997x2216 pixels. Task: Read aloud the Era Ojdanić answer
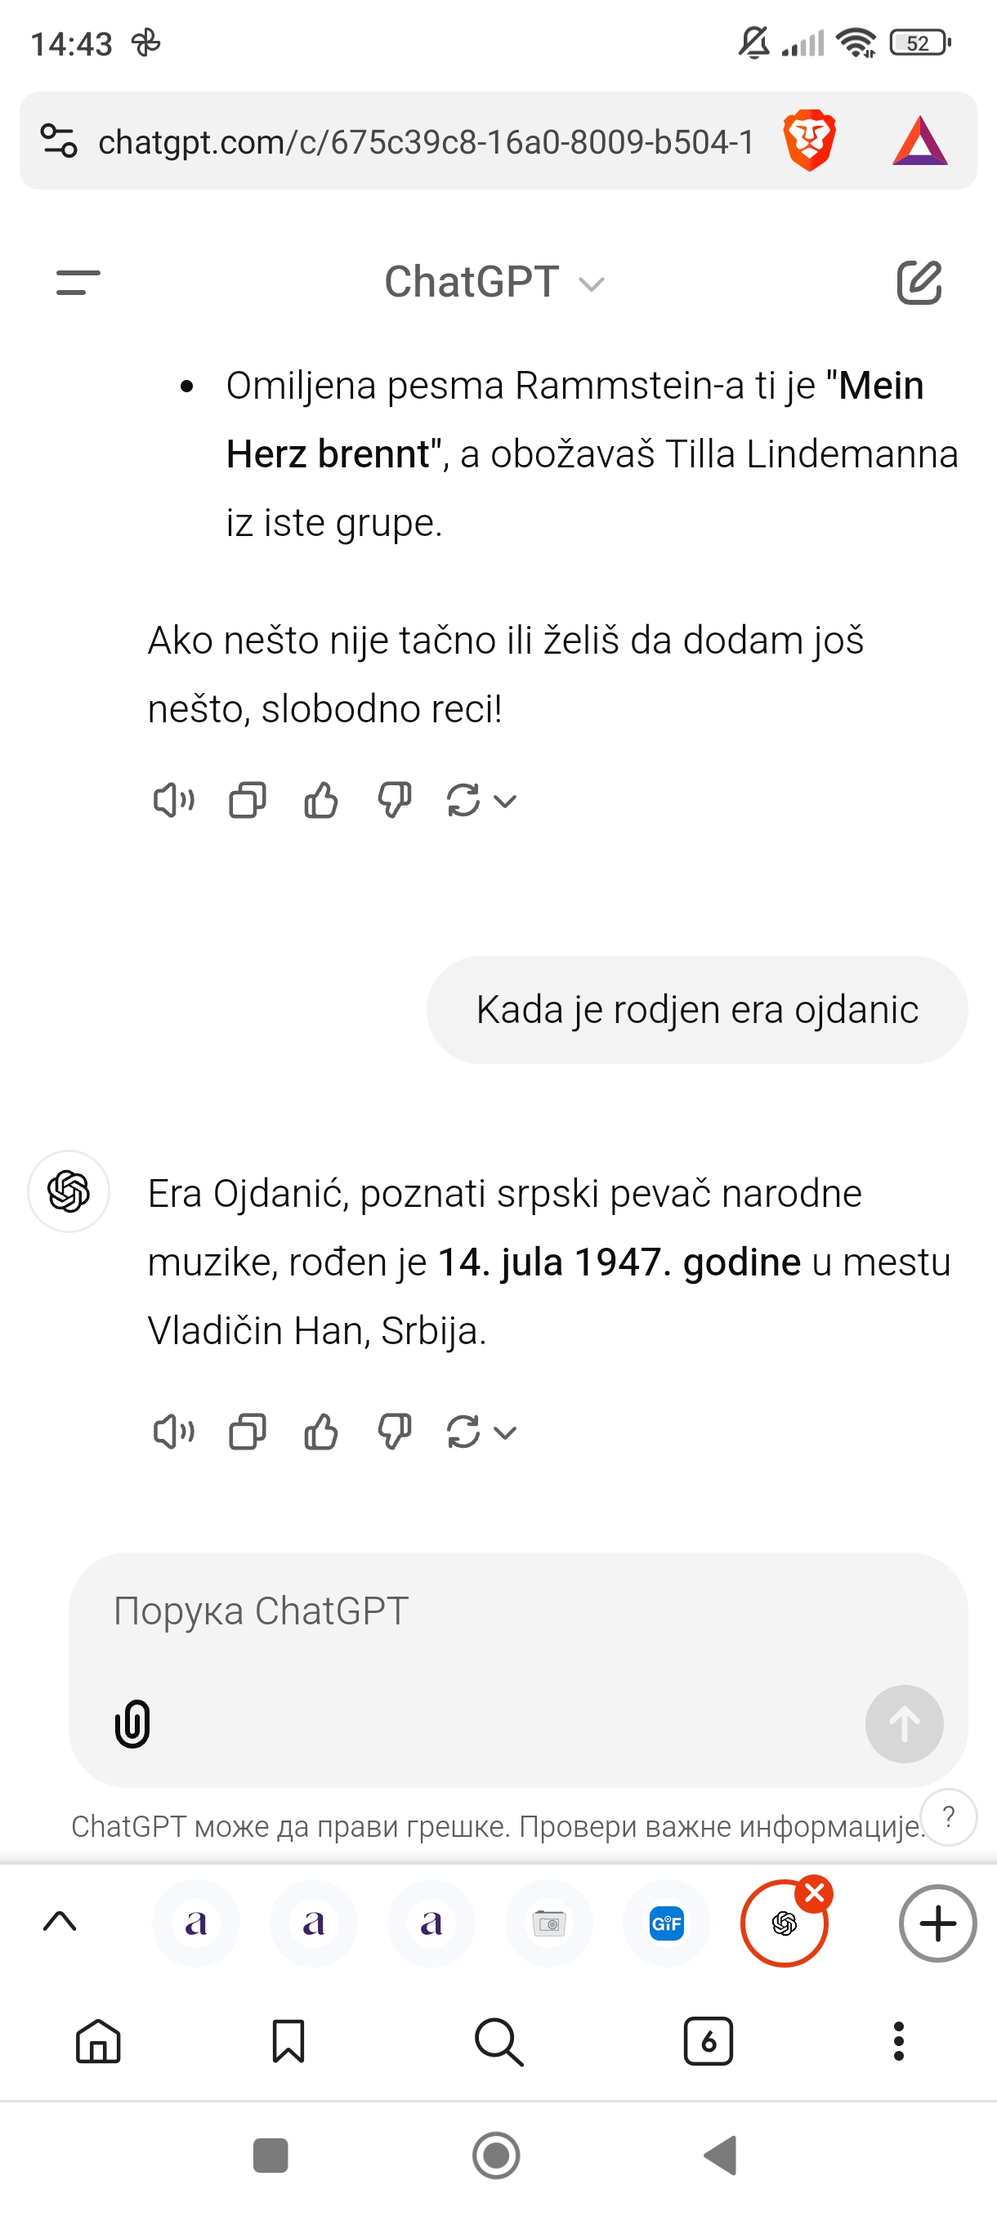click(x=173, y=1432)
